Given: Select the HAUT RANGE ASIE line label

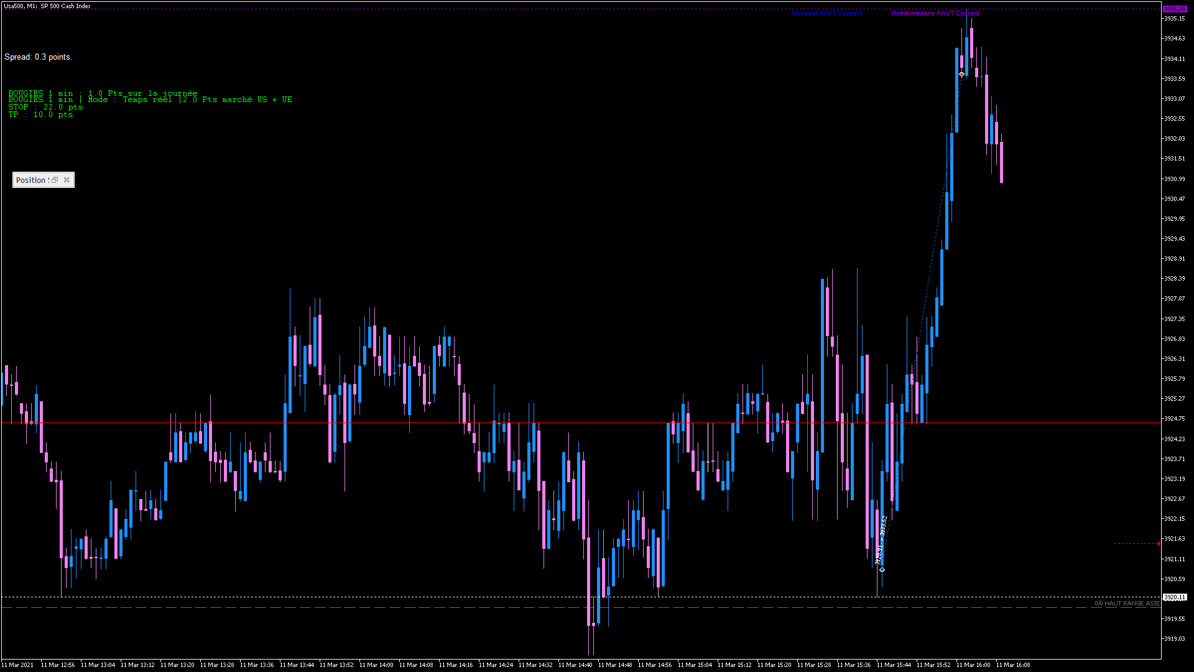Looking at the screenshot, I should [x=1127, y=604].
